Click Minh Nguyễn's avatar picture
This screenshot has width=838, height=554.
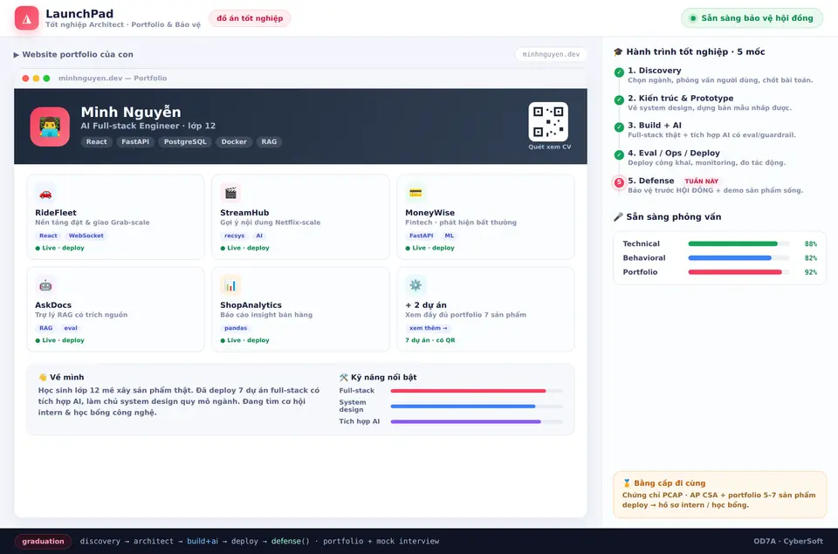(x=50, y=127)
